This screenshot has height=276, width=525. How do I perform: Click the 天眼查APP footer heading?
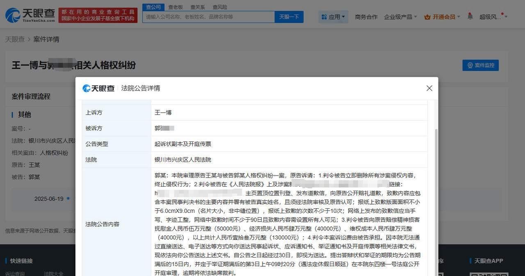coord(488,261)
